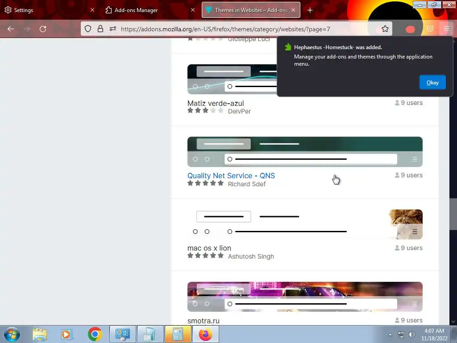Show hidden system tray icons

pos(390,335)
